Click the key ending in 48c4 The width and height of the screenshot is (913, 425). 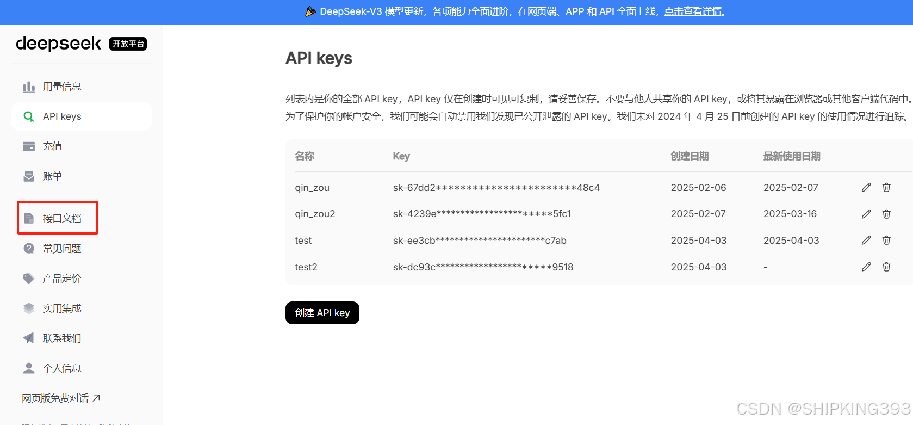[496, 188]
